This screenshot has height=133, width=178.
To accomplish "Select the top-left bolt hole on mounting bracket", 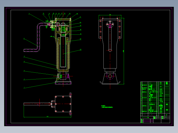I will 101,21.
